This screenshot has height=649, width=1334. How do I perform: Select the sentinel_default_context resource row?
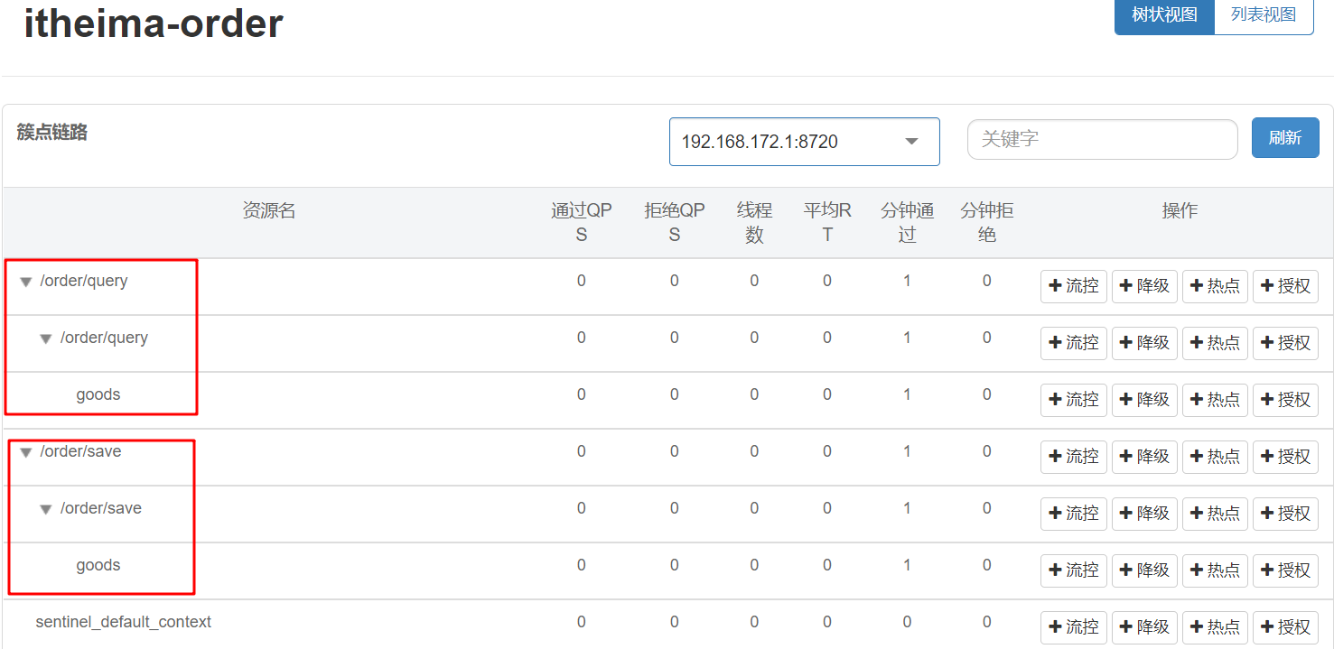pos(124,623)
